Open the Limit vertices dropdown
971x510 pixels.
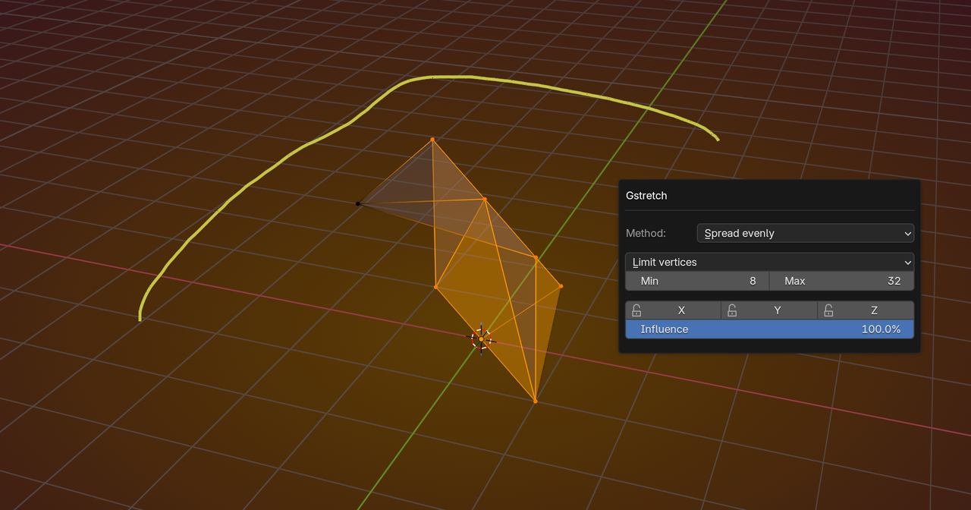pyautogui.click(x=769, y=262)
